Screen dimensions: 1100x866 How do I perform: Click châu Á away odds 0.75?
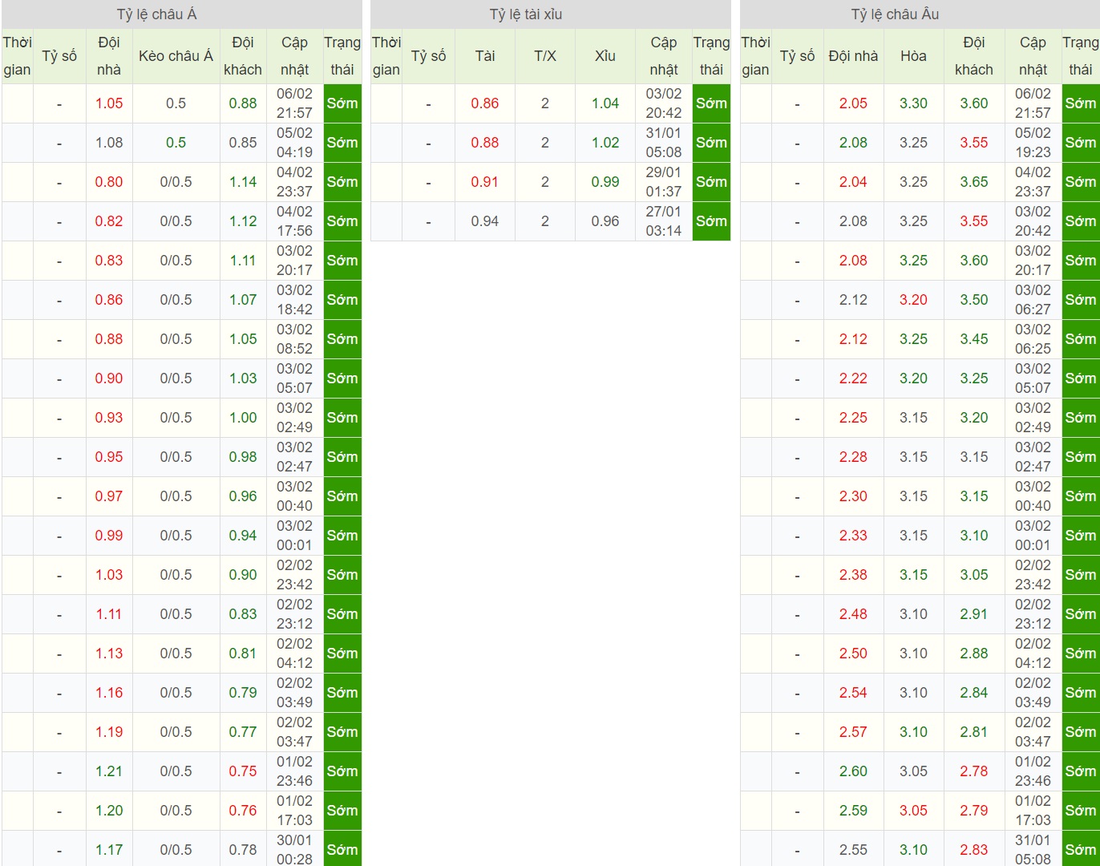[243, 771]
